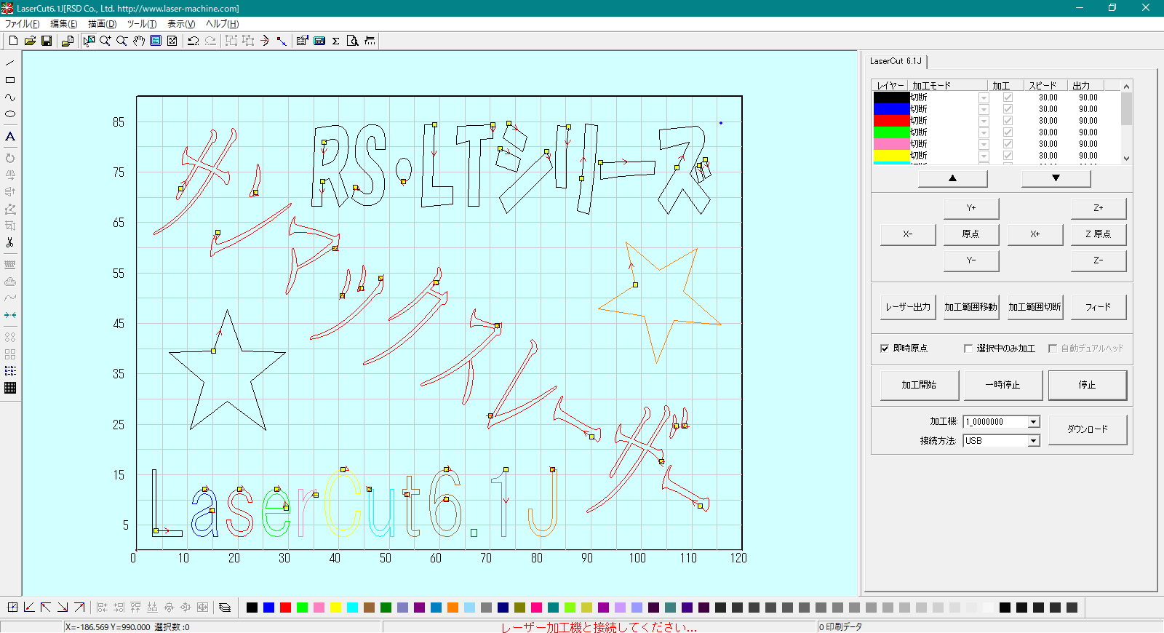
Task: Toggle the 加工 checkbox for the red layer
Action: point(1008,121)
